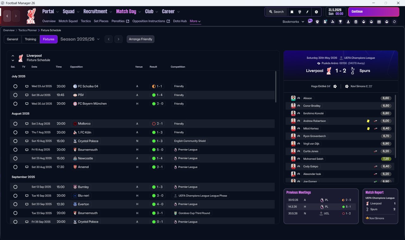Expand the More submenu dropdown

pyautogui.click(x=195, y=21)
